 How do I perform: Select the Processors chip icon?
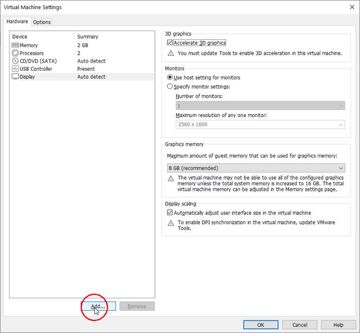pyautogui.click(x=15, y=53)
